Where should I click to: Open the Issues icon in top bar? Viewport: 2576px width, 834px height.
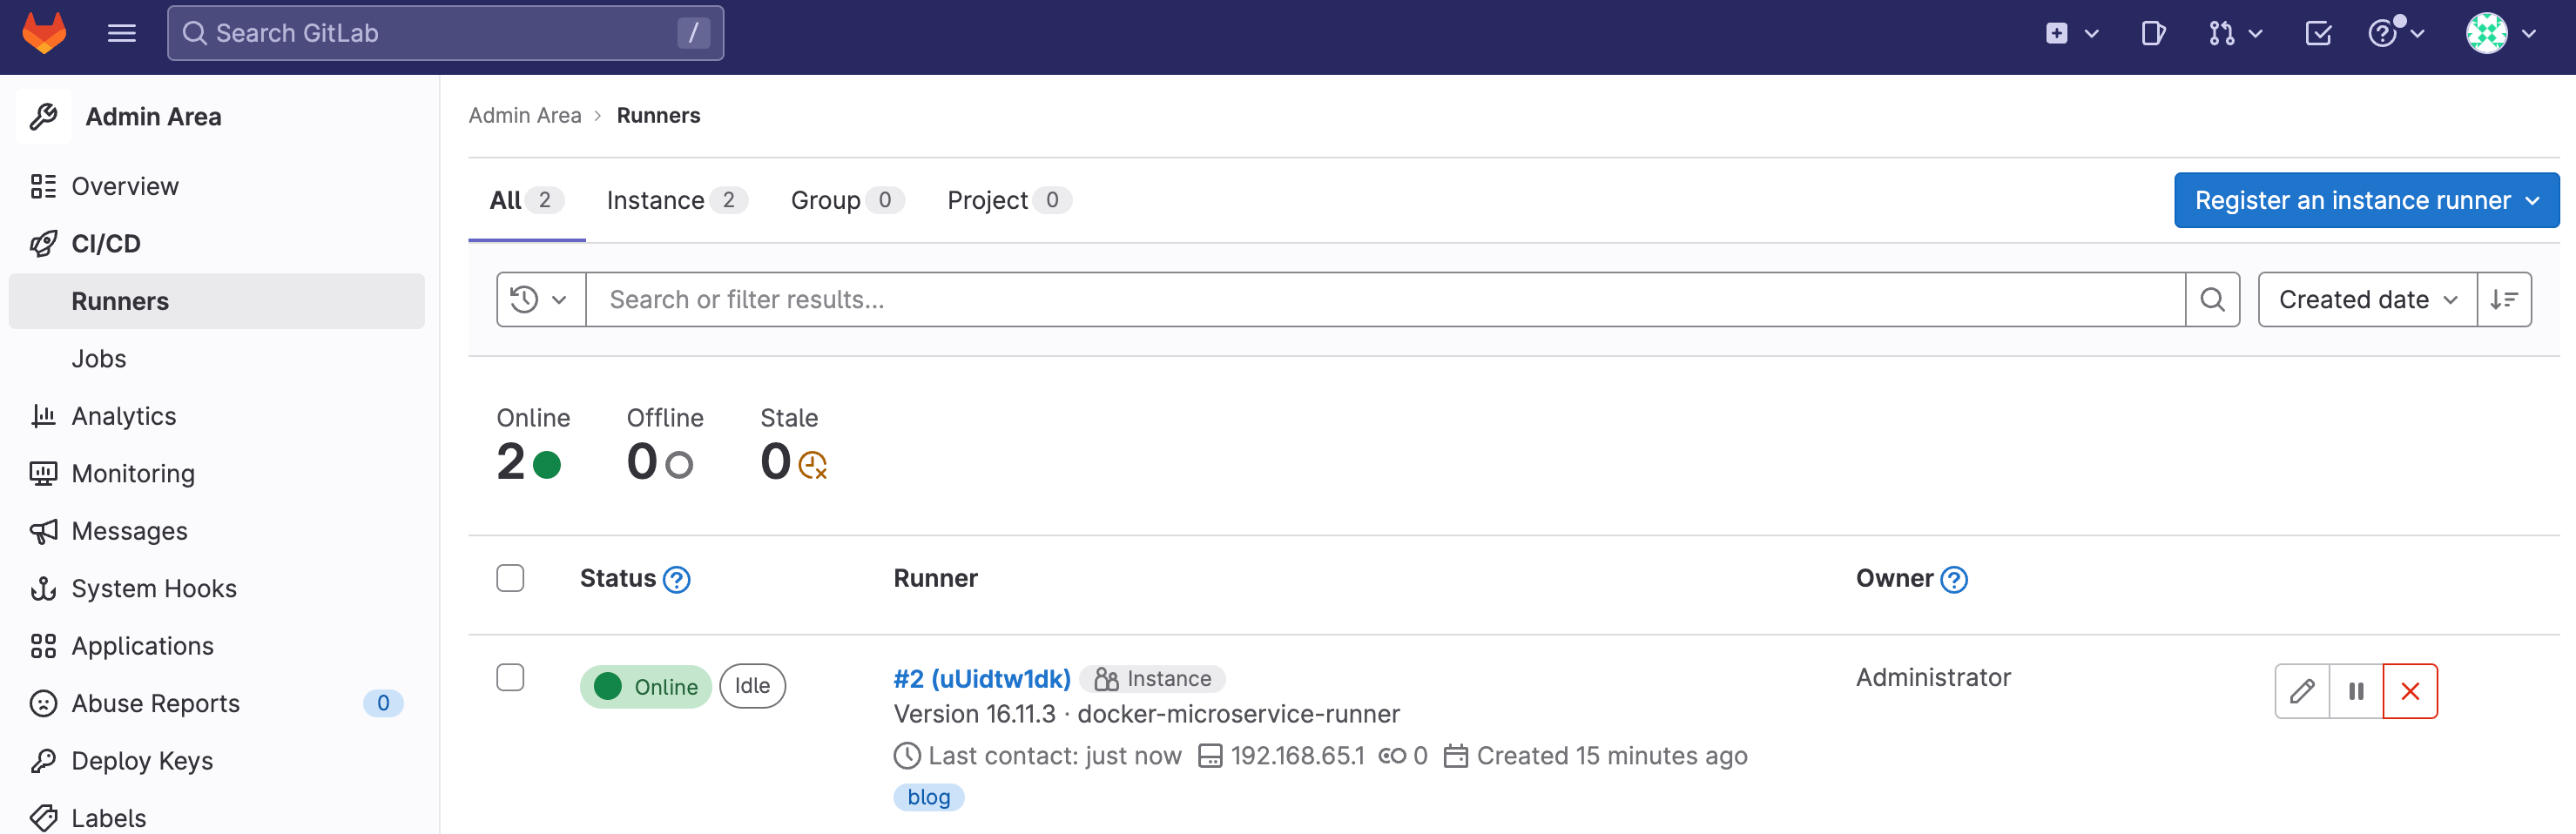pyautogui.click(x=2152, y=34)
